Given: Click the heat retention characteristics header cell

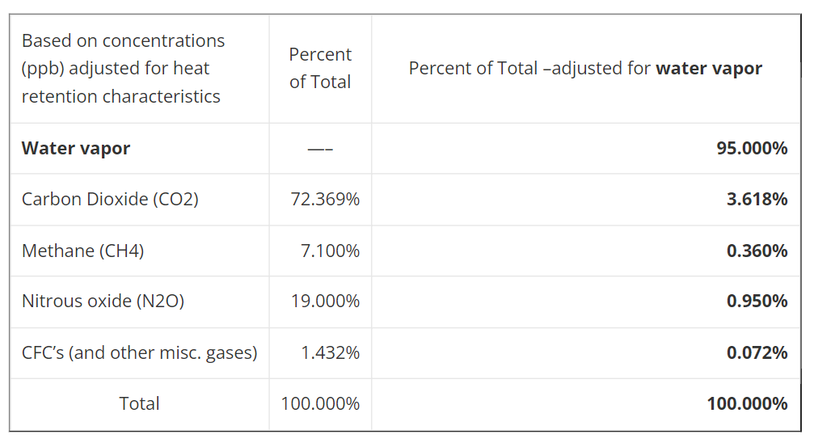Looking at the screenshot, I should [123, 68].
